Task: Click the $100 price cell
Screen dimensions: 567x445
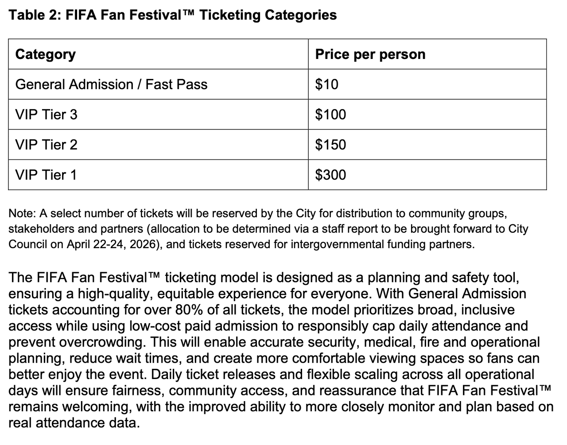Action: click(x=330, y=114)
